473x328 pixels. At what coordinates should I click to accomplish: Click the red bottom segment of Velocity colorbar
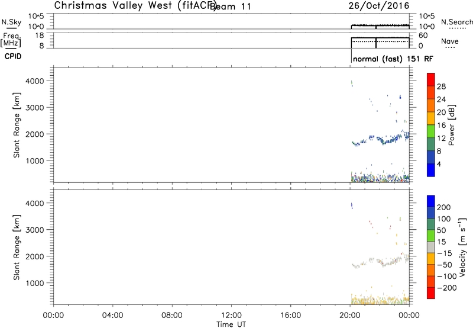click(x=431, y=293)
